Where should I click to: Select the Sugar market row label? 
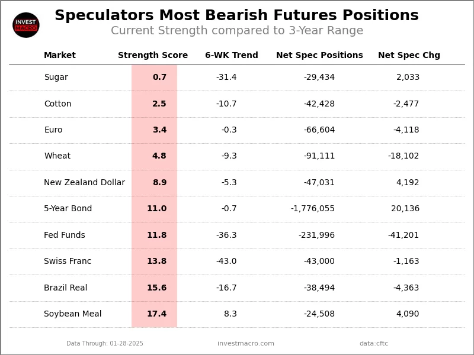coord(56,78)
